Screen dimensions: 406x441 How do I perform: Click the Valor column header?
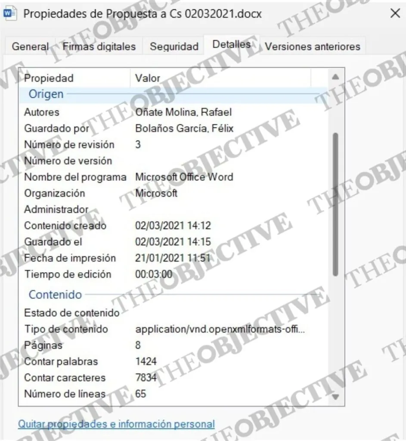point(148,78)
